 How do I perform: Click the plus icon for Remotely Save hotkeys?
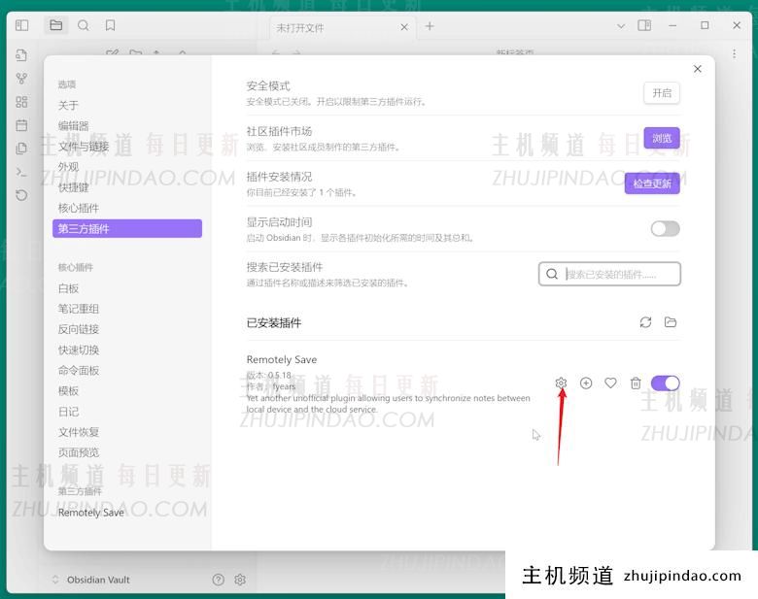pyautogui.click(x=586, y=383)
